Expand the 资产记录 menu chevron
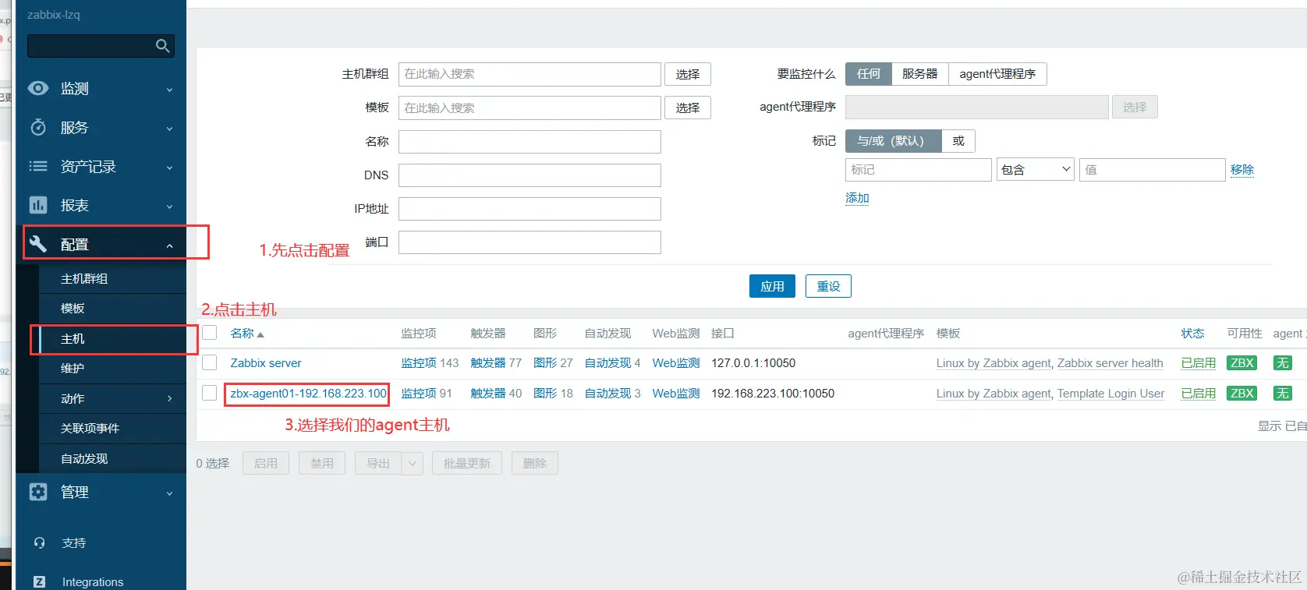The height and width of the screenshot is (590, 1307). coord(169,168)
